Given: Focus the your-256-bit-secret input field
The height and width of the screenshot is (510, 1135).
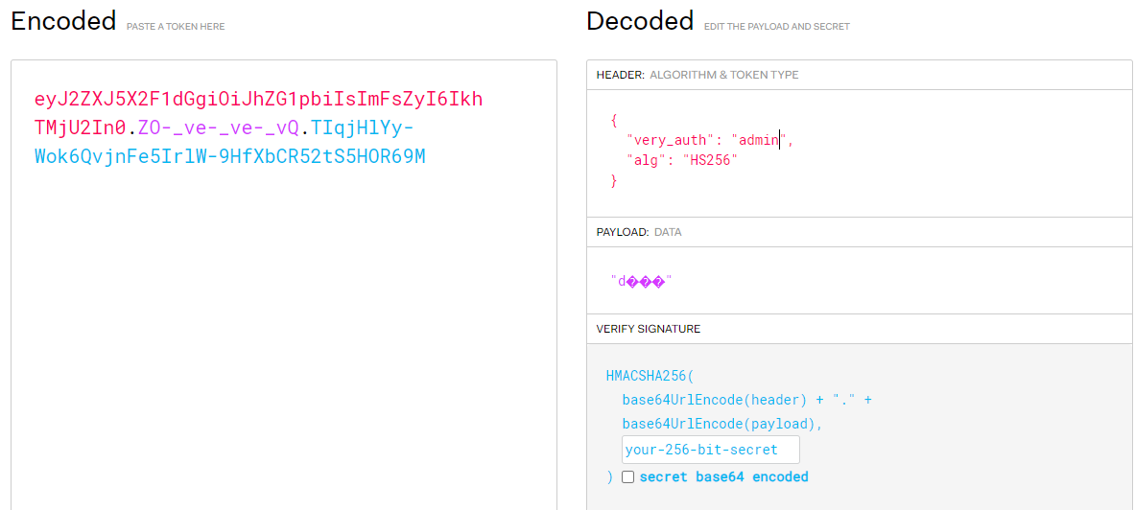Looking at the screenshot, I should [x=710, y=450].
